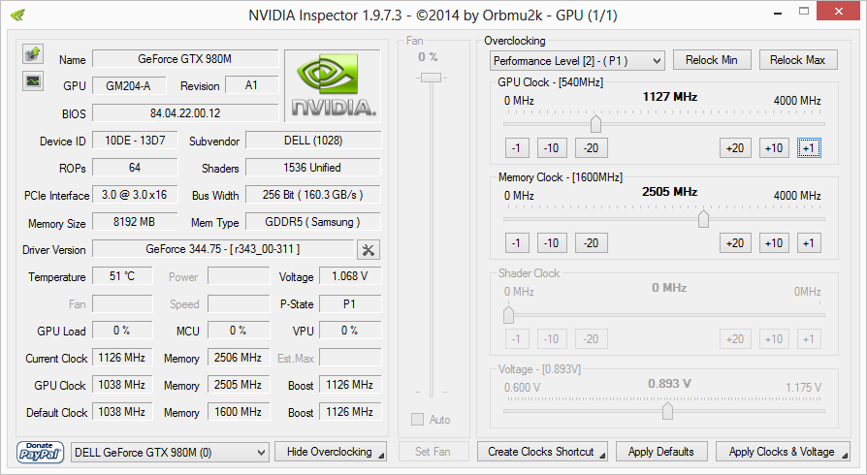
Task: Open the sensor monitoring graph icon
Action: tap(33, 80)
